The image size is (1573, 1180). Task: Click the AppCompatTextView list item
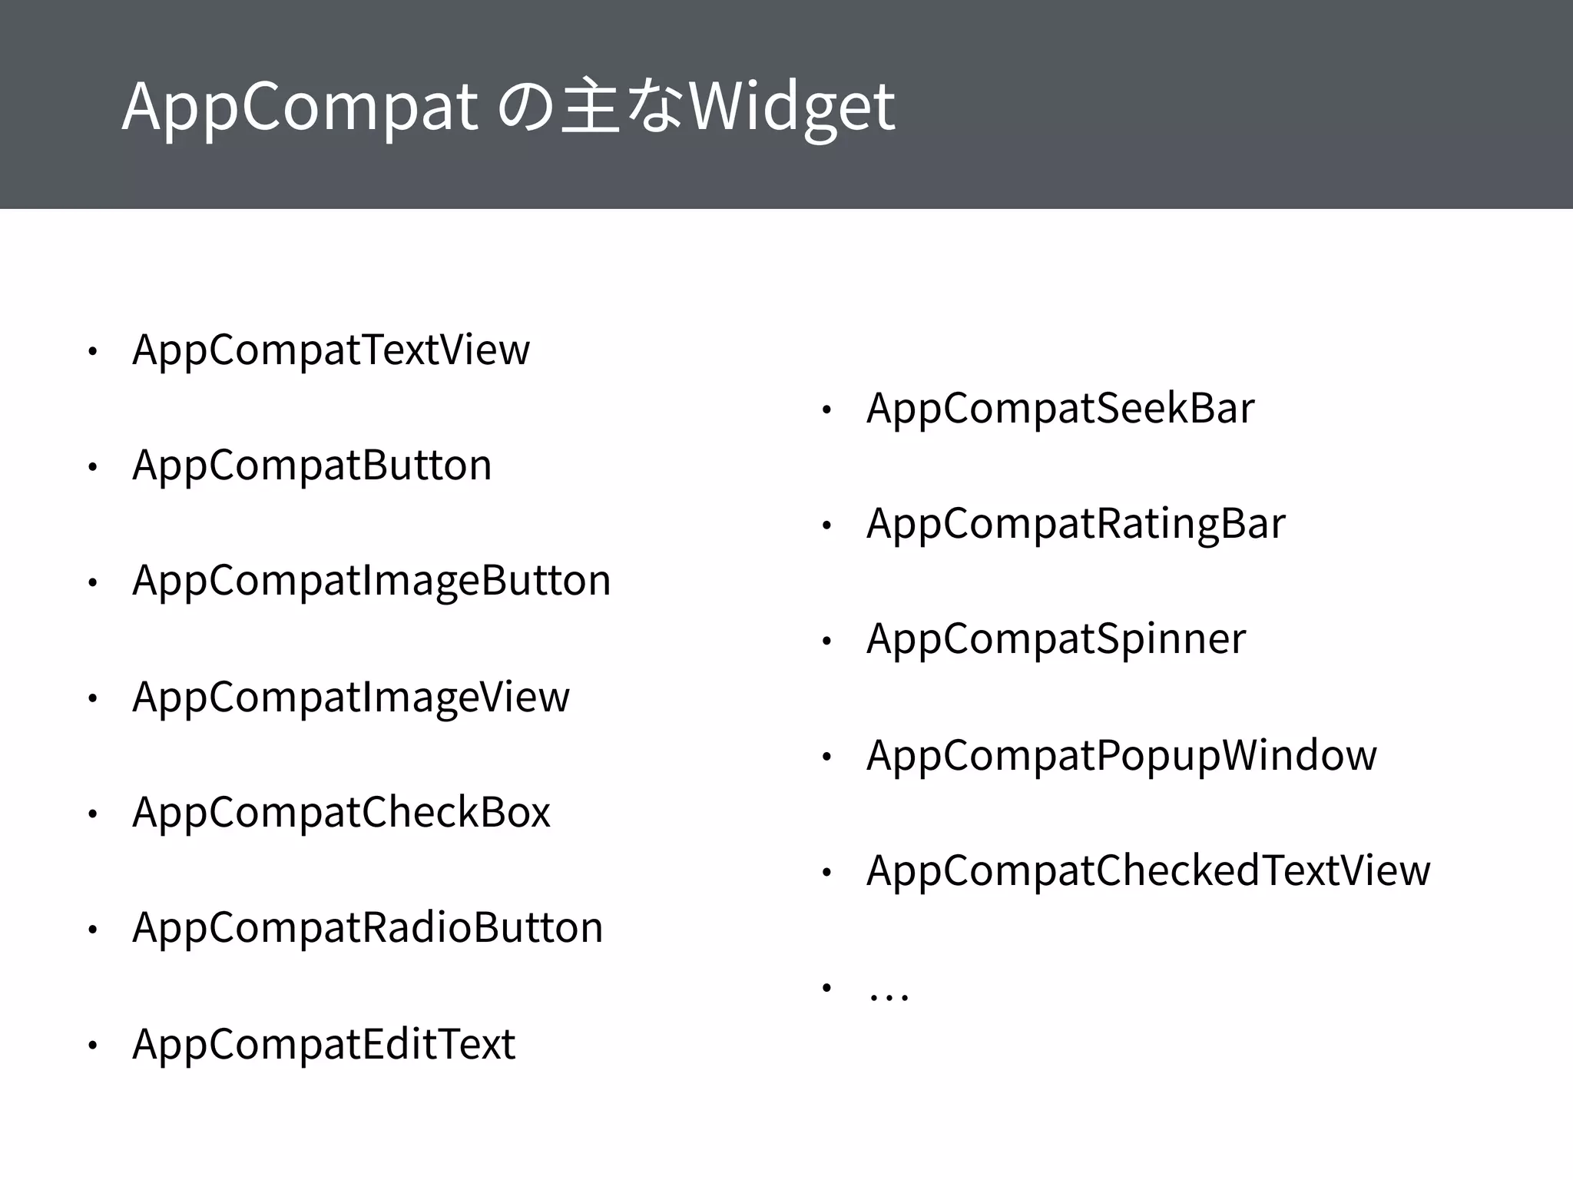pos(330,350)
